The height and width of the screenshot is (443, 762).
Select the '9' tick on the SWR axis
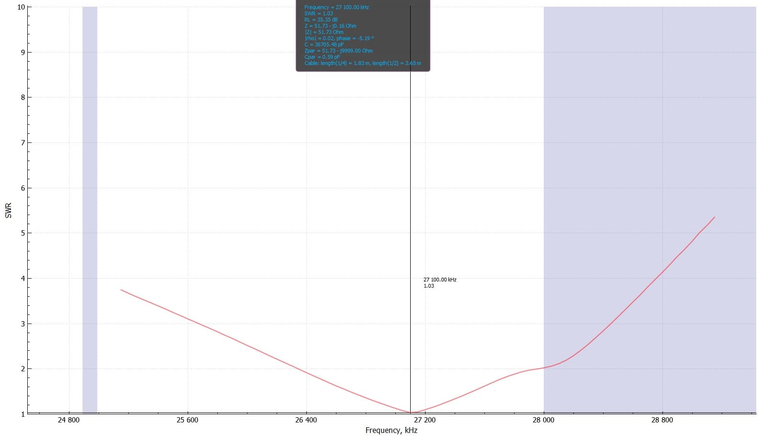(23, 53)
